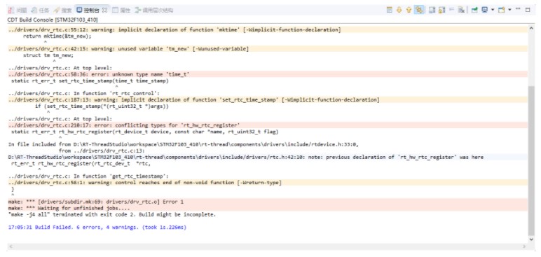541x257 pixels.
Task: Click 'make: *** [drivers/subdir.mk:69: drivers/drv_rtc.o] Error 1'
Action: tap(95, 202)
